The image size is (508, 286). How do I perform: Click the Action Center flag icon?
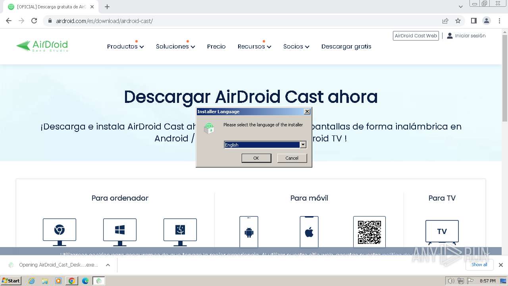pos(470,281)
